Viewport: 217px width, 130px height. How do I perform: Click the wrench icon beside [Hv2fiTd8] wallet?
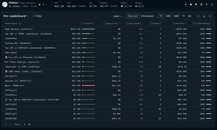(x=6, y=100)
